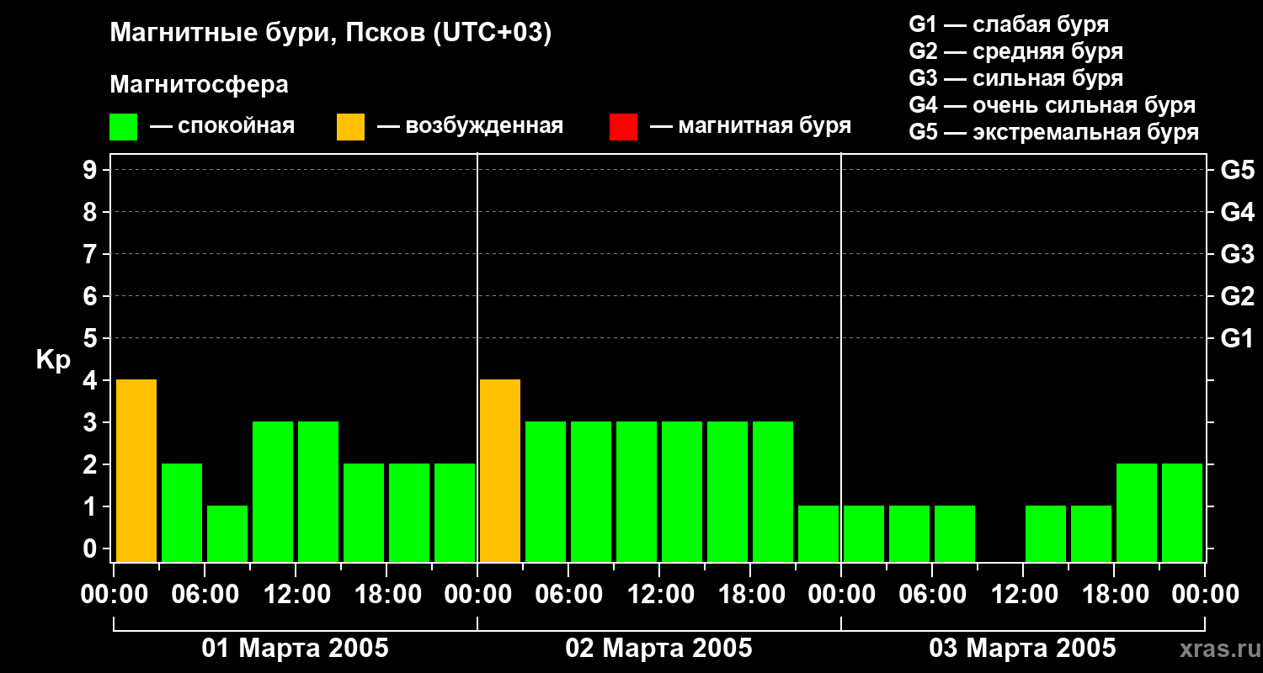Screen dimensions: 1263x673
Task: Click the '12:00' time label of 03 Марта
Action: click(1023, 595)
